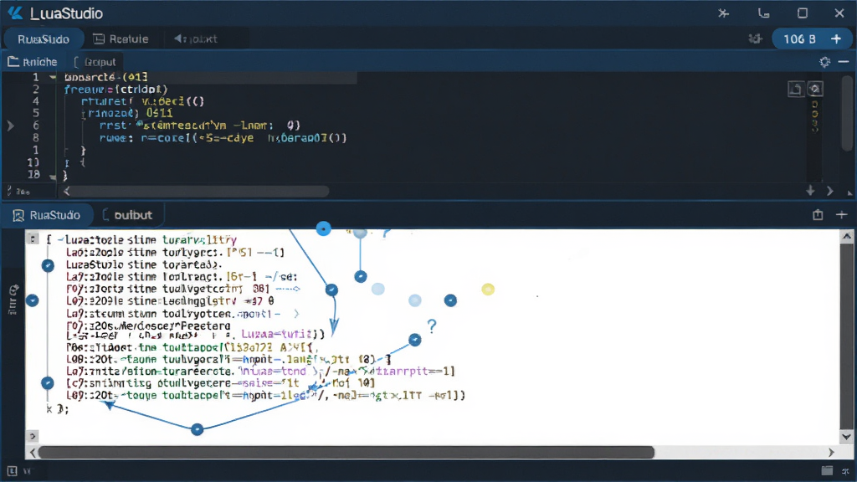Click the share icon in the output panel header
The height and width of the screenshot is (482, 857).
818,215
